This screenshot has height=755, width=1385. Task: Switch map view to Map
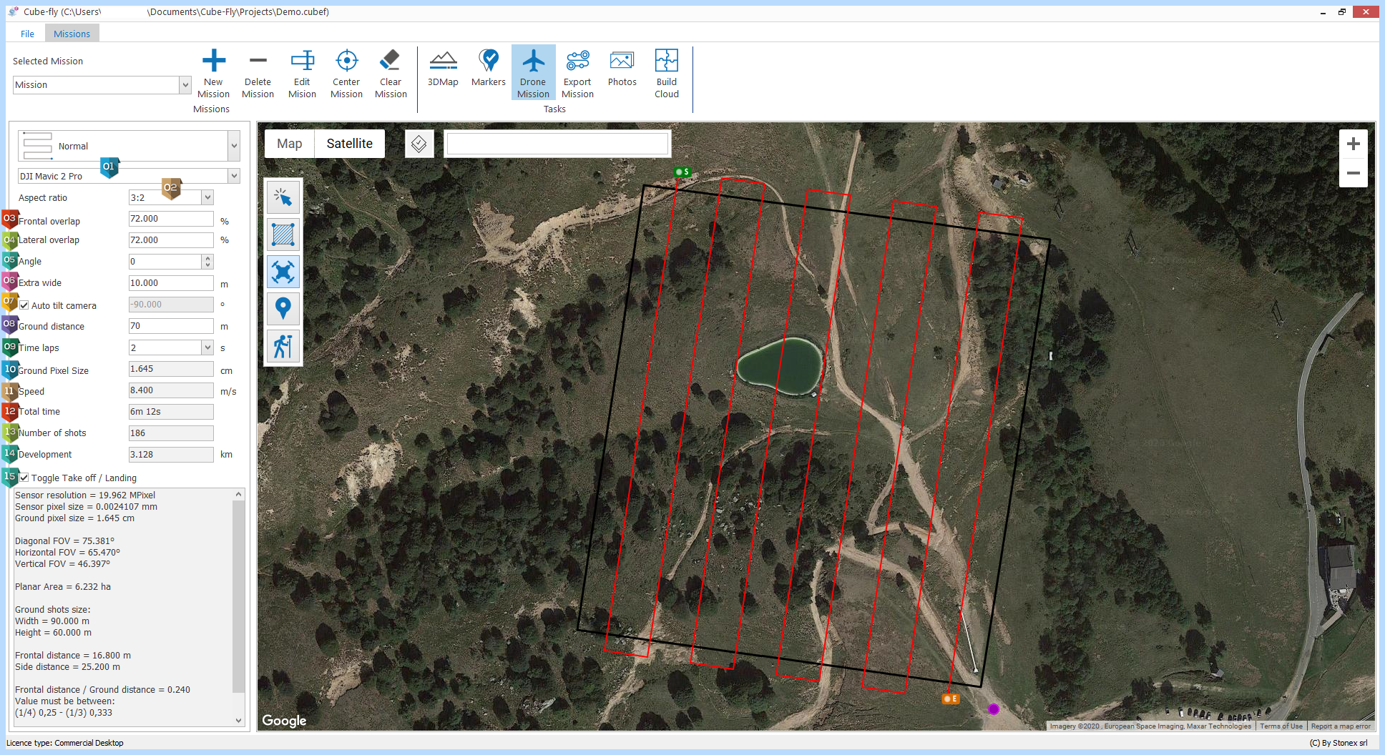(290, 144)
